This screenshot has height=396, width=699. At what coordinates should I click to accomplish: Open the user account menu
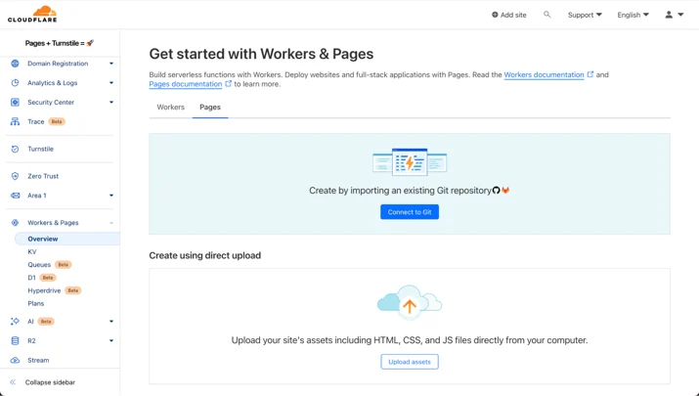tap(675, 15)
